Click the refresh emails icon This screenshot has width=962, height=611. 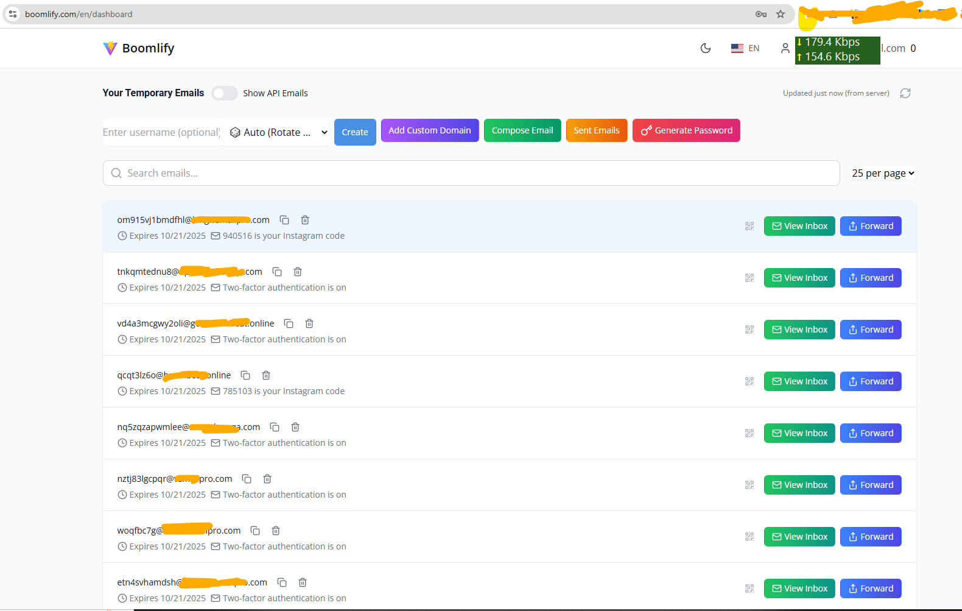coord(905,93)
